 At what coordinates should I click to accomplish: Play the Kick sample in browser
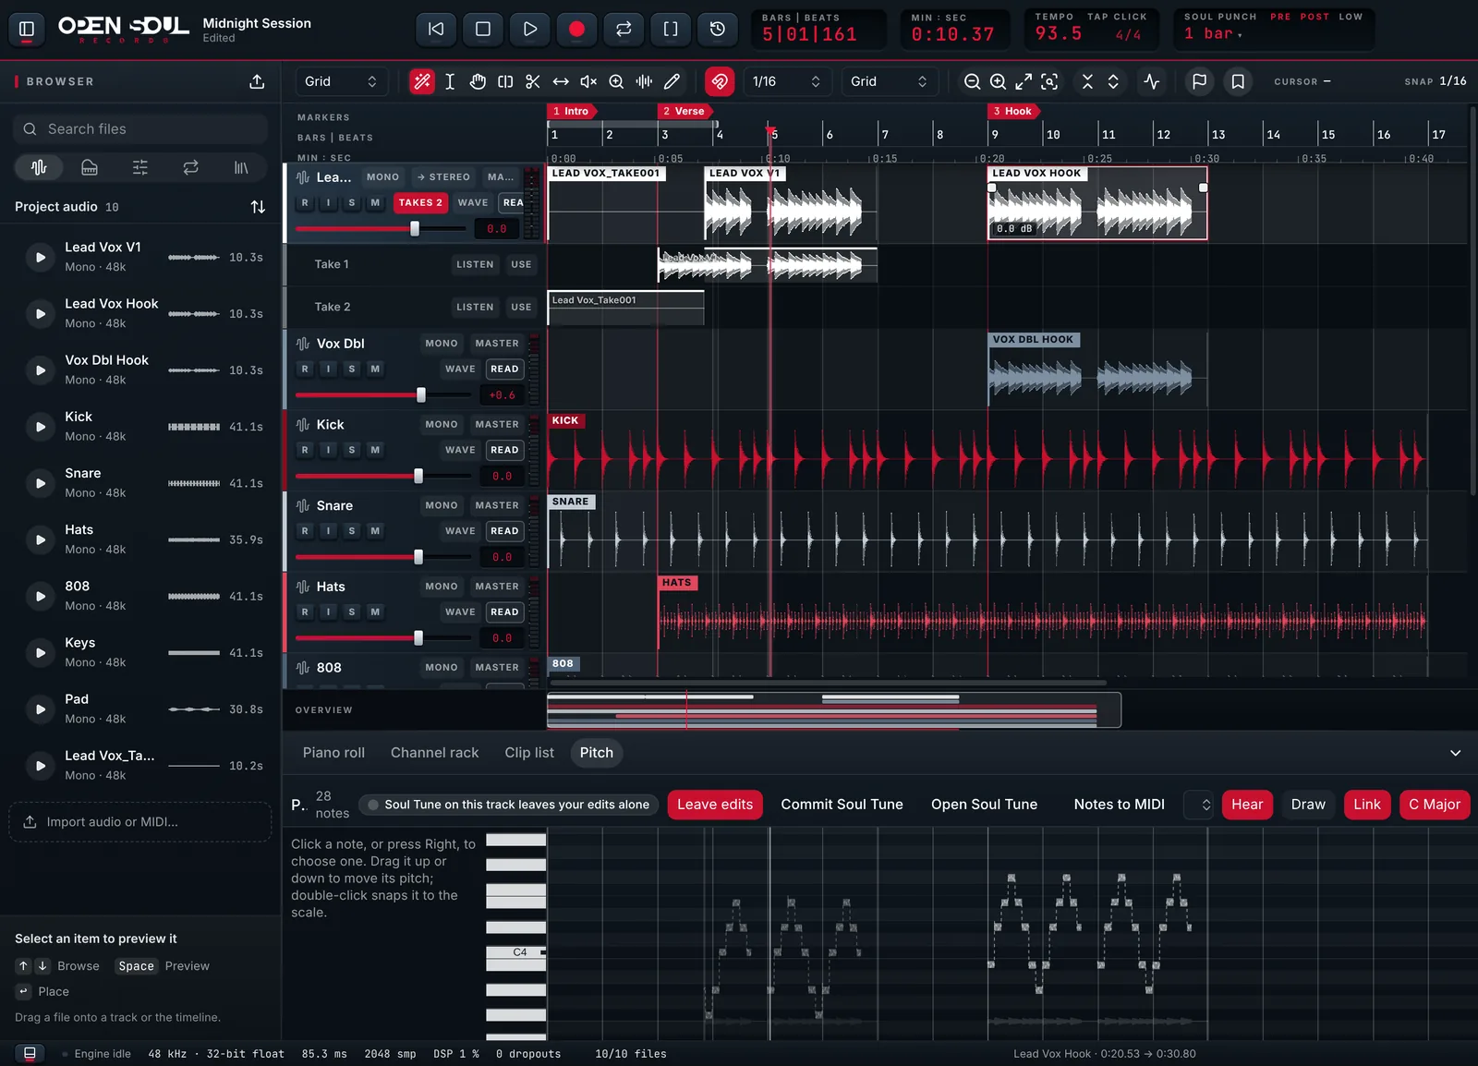pos(40,427)
